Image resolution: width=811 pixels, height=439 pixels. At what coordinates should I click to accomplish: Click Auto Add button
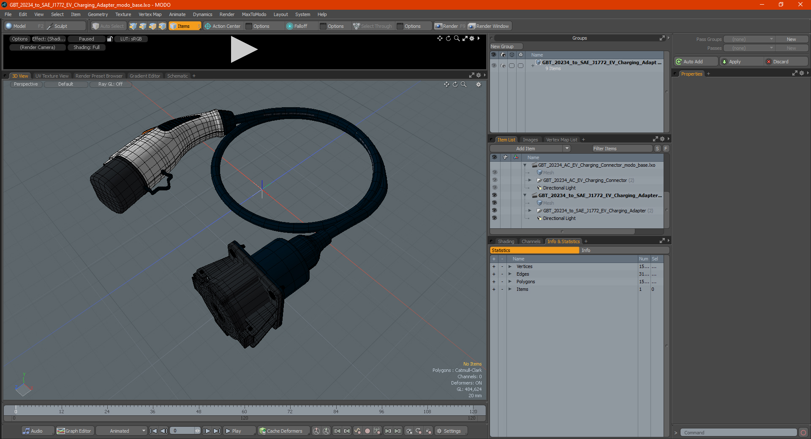point(696,62)
